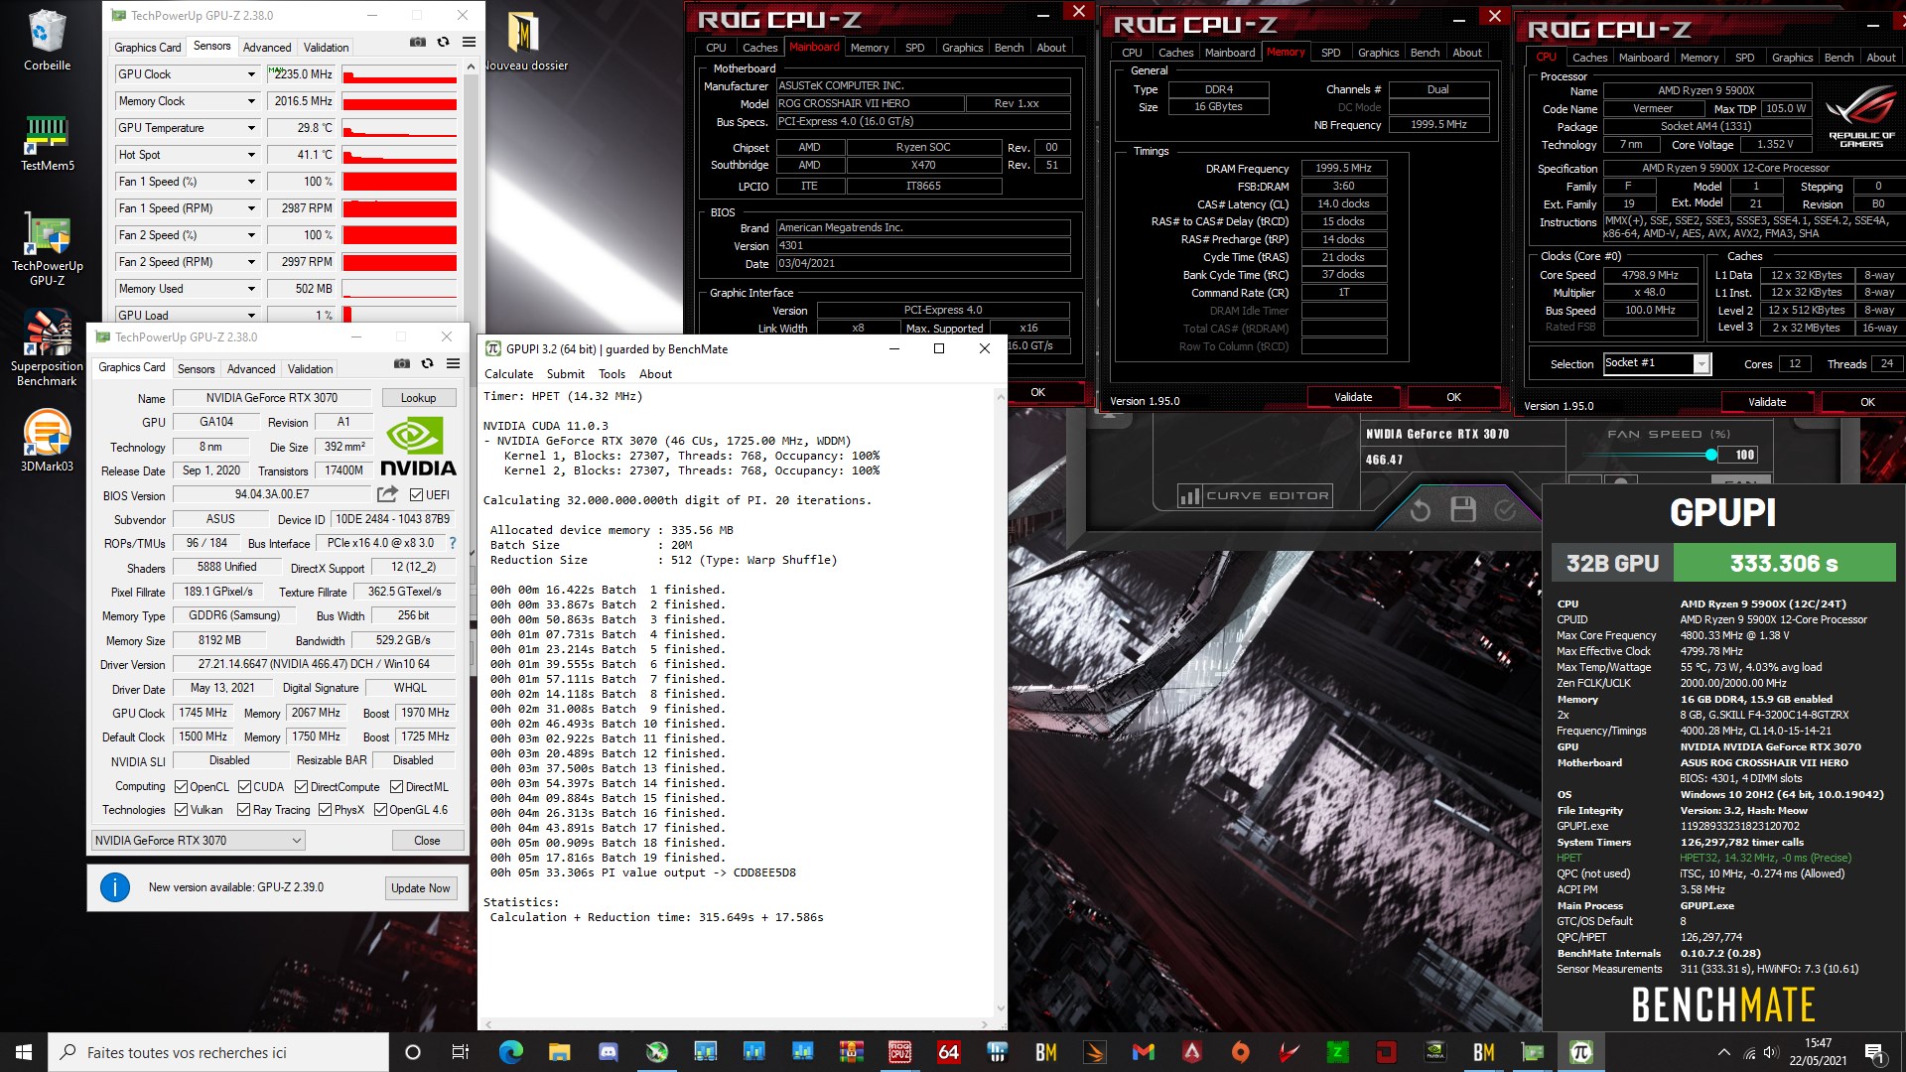Switch to Advanced tab in GPU-Z Graphics Card window

[x=251, y=369]
